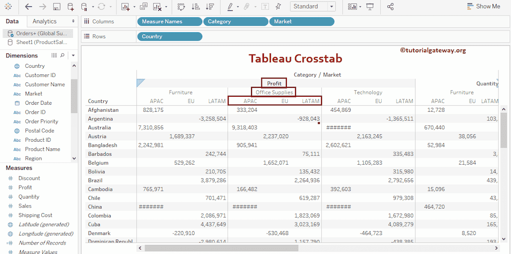Click the Dimensions view-data grid icon
This screenshot has width=511, height=254.
point(54,55)
